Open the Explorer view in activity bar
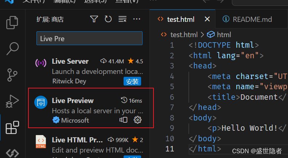 (12, 22)
